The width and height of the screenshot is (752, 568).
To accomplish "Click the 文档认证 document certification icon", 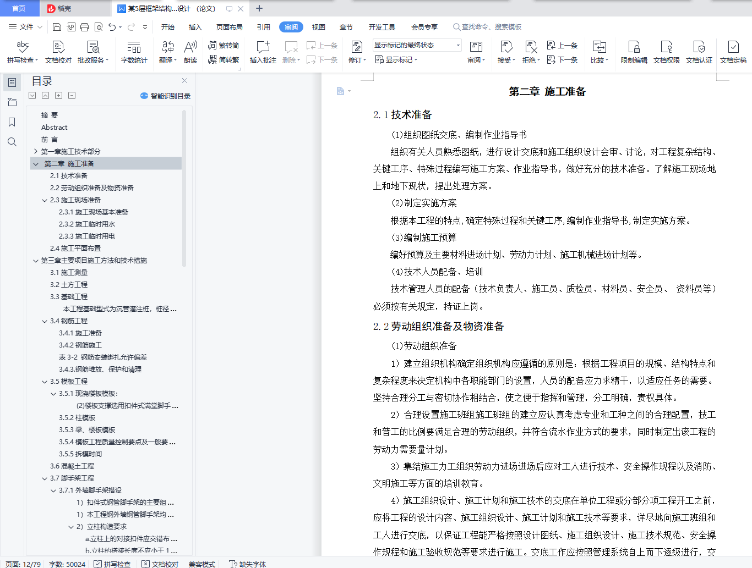I will tap(699, 52).
